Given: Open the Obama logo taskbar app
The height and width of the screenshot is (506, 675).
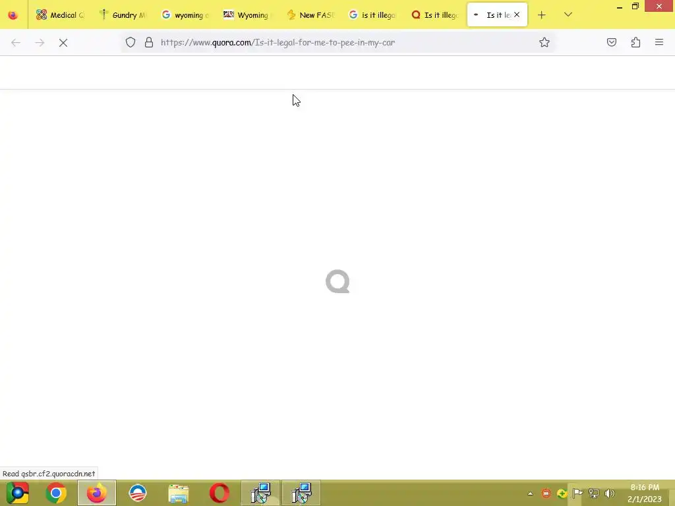Looking at the screenshot, I should (x=138, y=493).
